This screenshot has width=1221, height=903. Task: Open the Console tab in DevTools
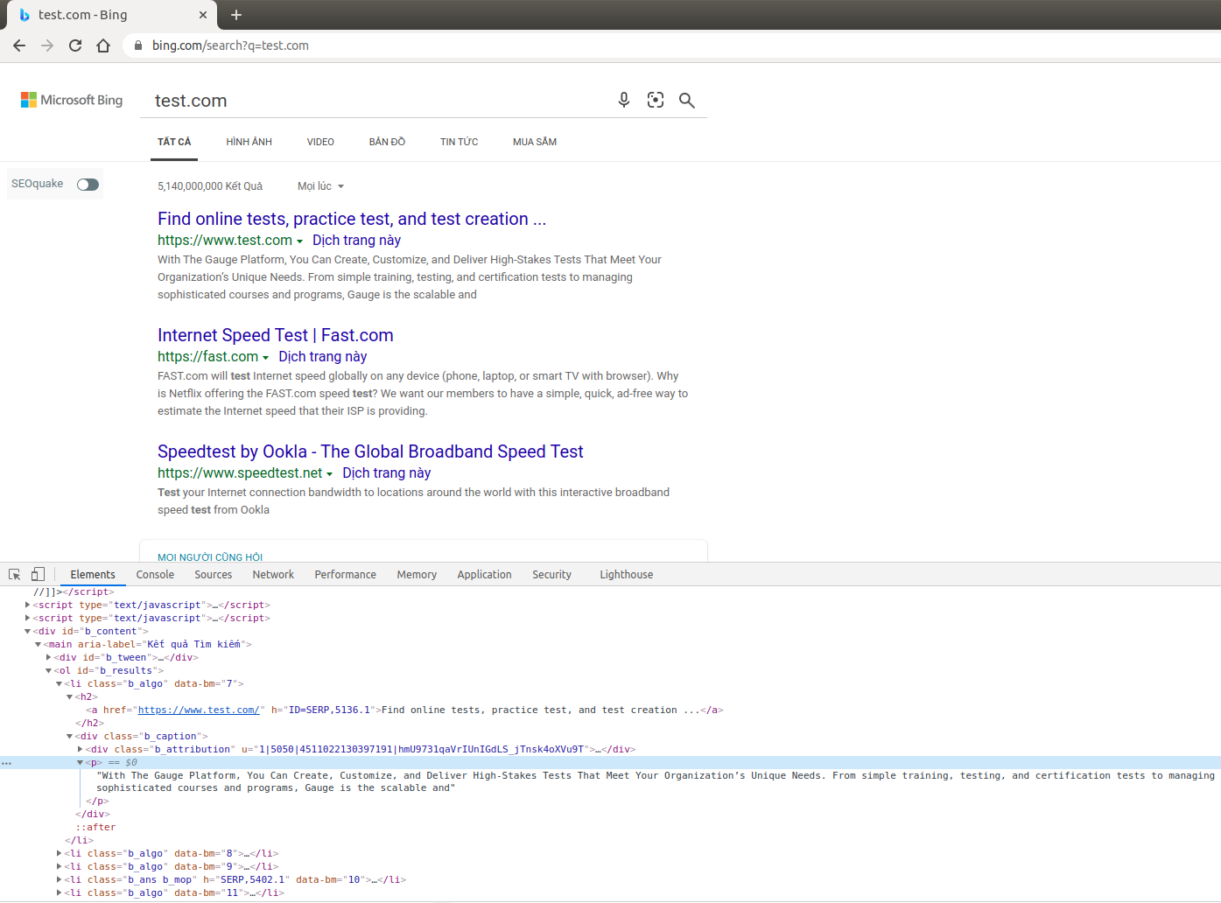(x=155, y=574)
